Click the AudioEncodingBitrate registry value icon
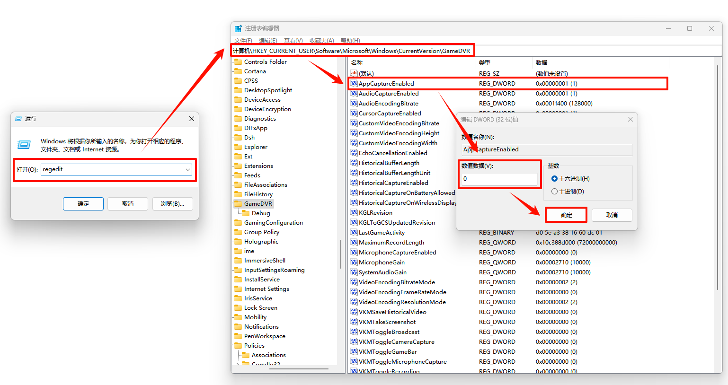The width and height of the screenshot is (728, 385). 354,104
